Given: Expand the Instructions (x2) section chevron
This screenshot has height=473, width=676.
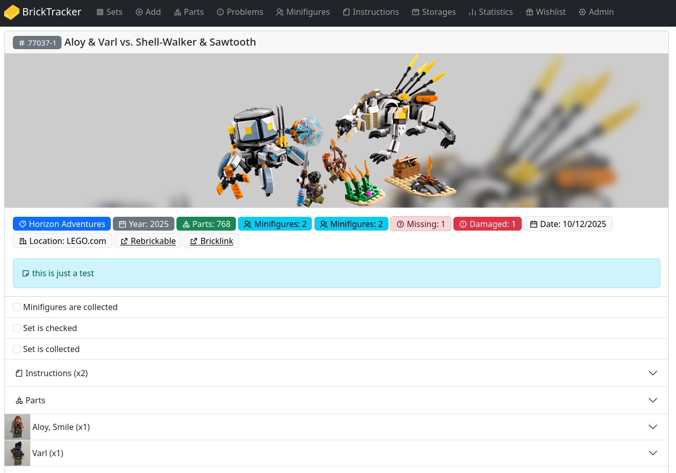Looking at the screenshot, I should [653, 373].
